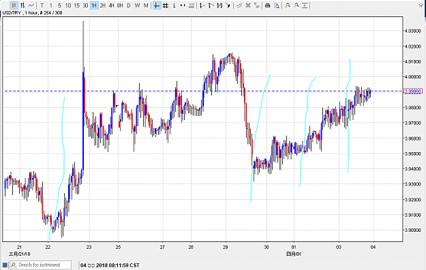Select the monthly (M) timeframe
This screenshot has width=426, height=270.
pos(146,5)
